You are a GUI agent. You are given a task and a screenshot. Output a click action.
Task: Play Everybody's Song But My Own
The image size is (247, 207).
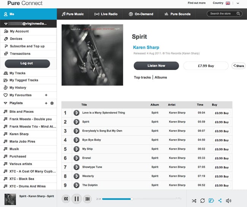[x=76, y=131]
